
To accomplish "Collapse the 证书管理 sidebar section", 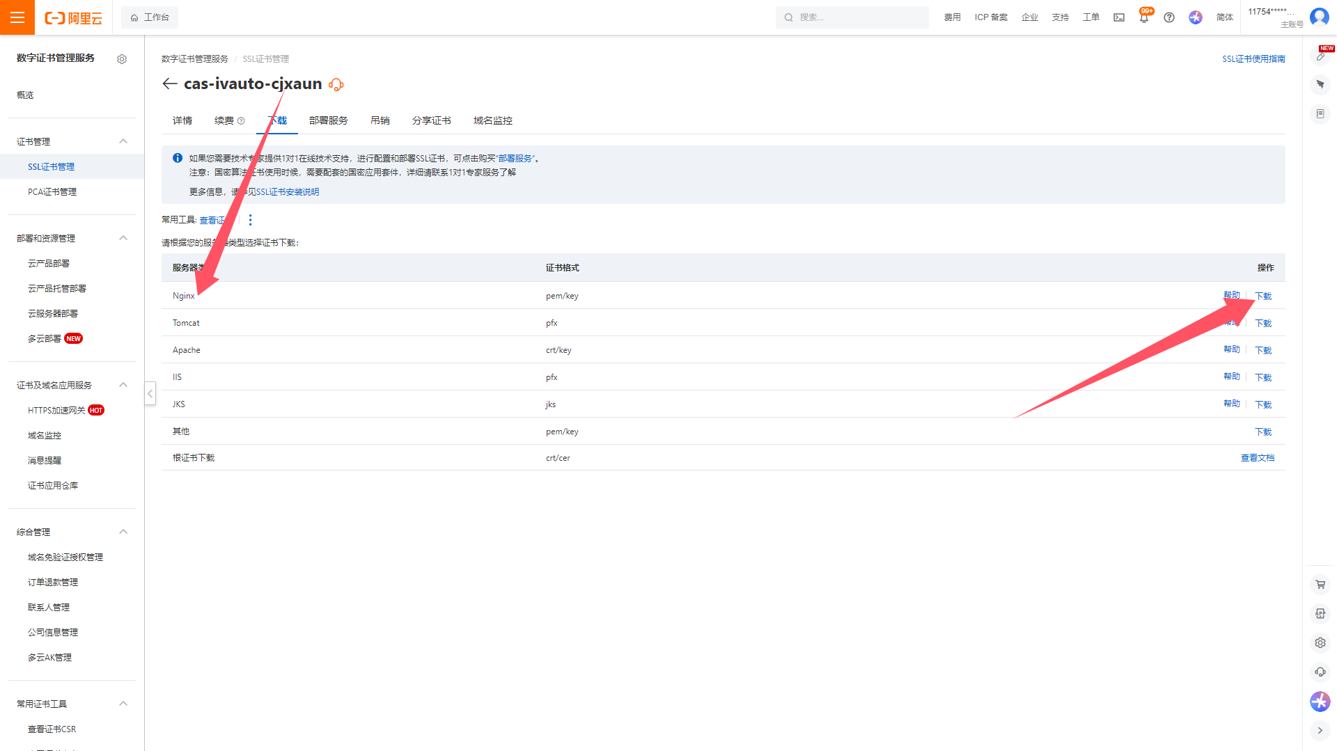I will pos(123,141).
